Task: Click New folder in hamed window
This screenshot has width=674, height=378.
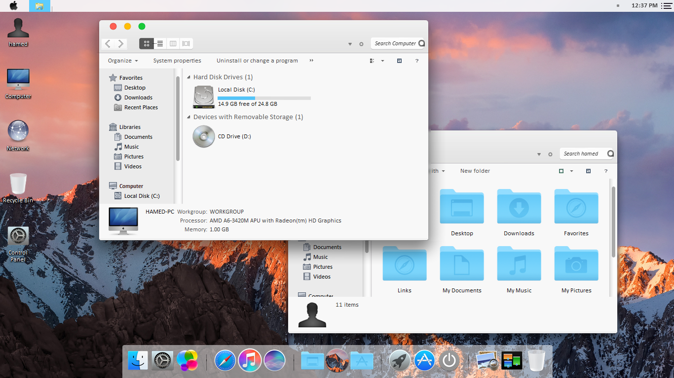Action: (x=475, y=171)
